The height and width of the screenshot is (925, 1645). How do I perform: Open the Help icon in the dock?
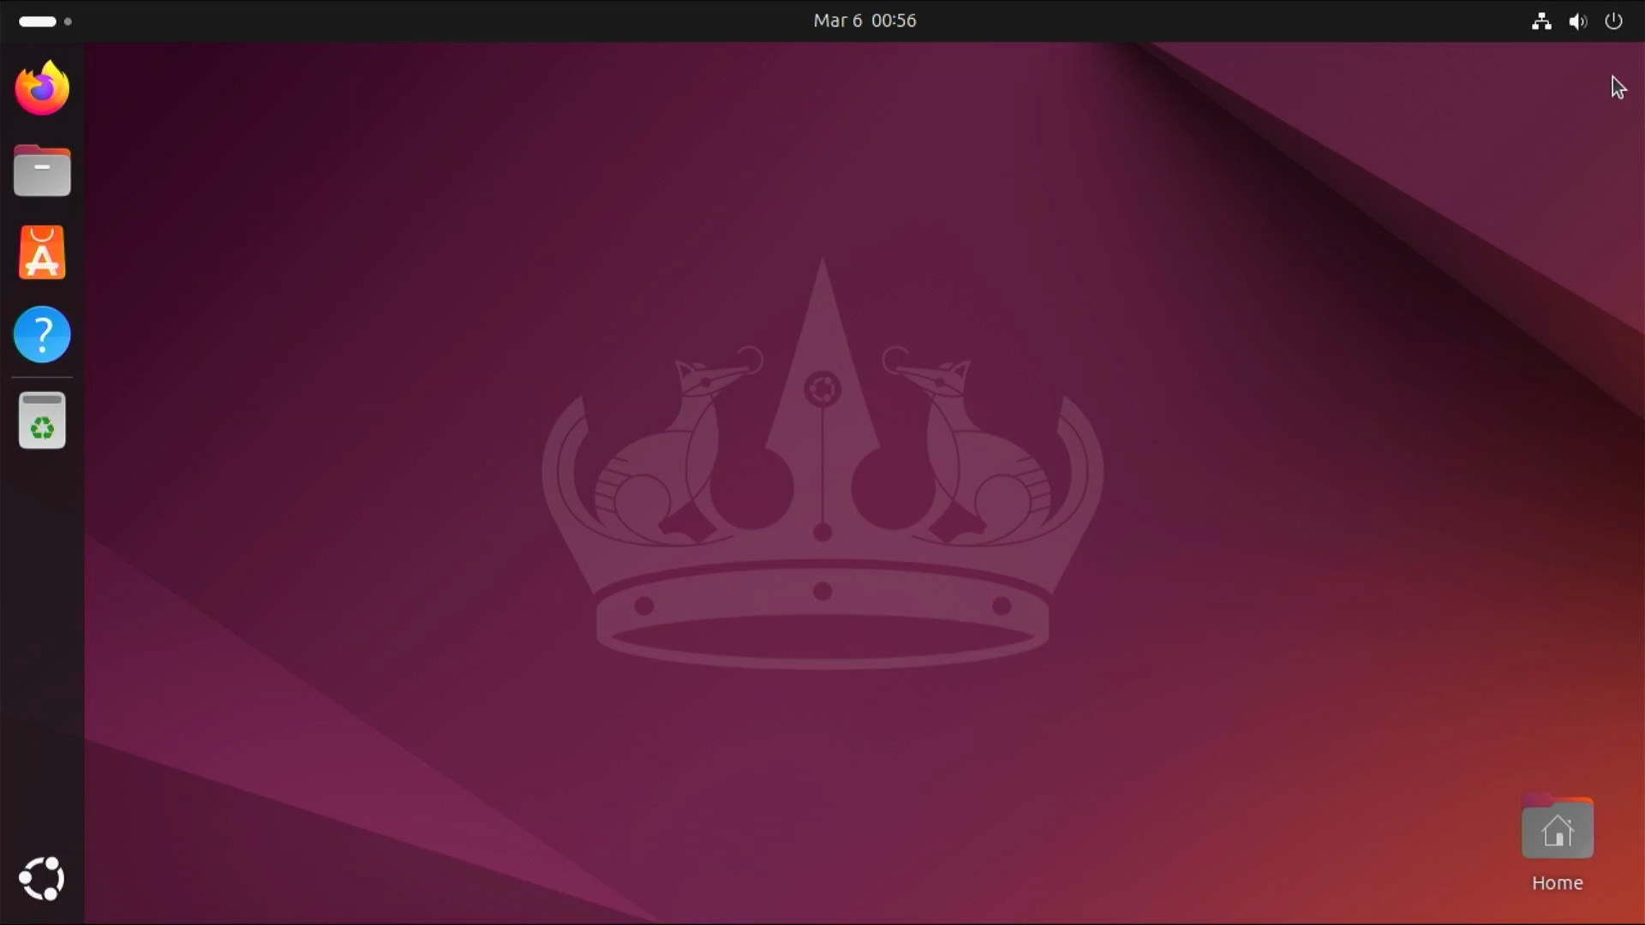[42, 334]
